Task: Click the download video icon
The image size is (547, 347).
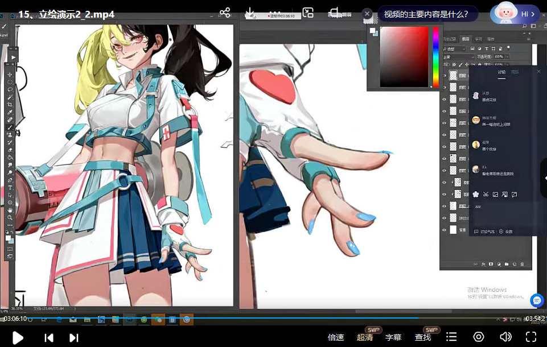Action: coord(250,13)
